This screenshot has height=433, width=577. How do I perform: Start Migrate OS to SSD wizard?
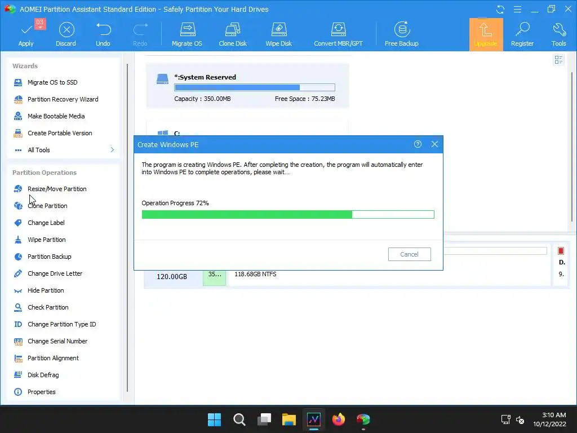point(52,82)
